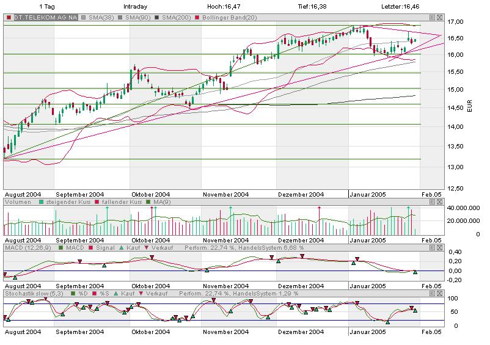
Task: Click the 'EUR' axis label
Action: [469, 106]
